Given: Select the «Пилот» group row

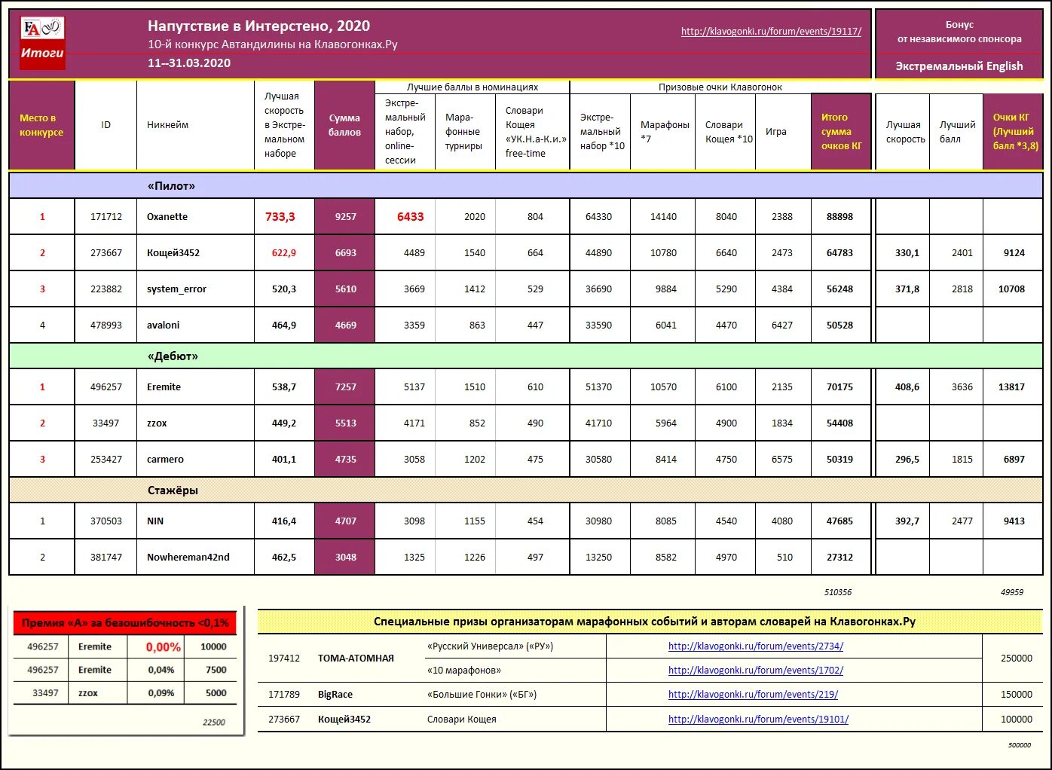Looking at the screenshot, I should tap(526, 186).
